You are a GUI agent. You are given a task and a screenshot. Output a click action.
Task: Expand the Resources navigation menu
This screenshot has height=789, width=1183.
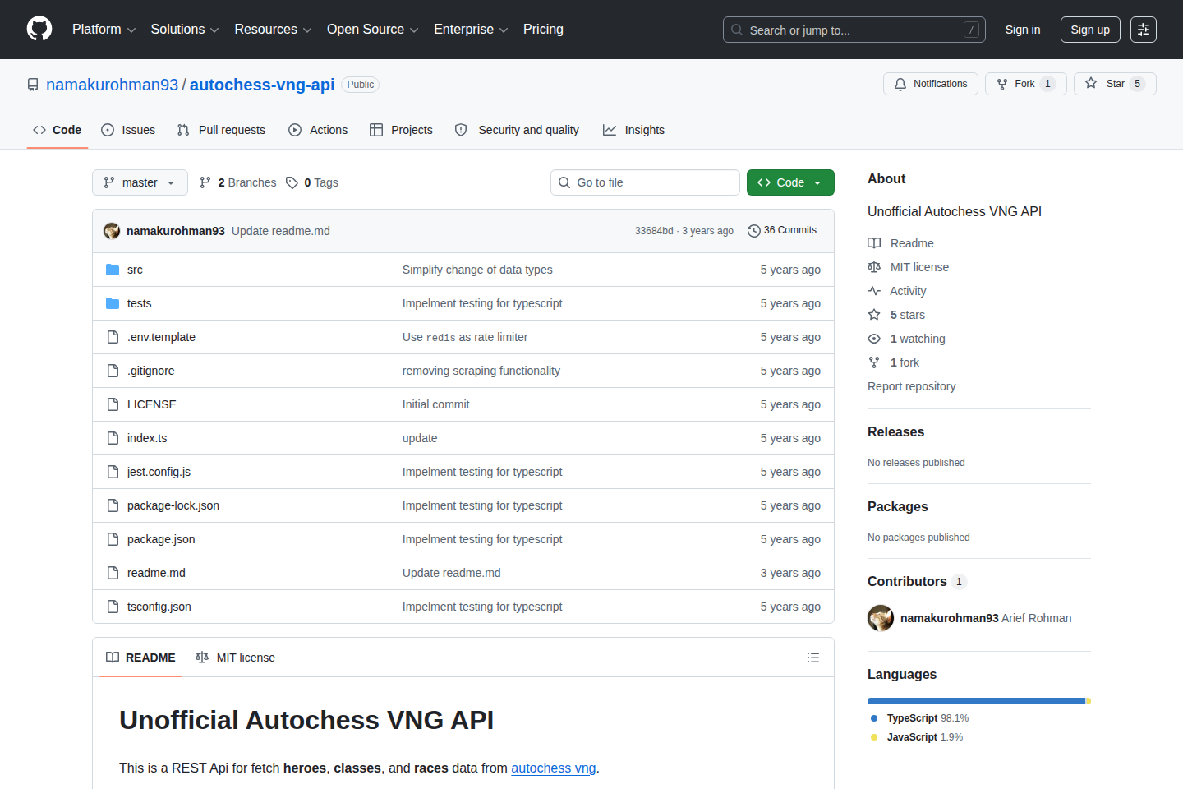[273, 29]
